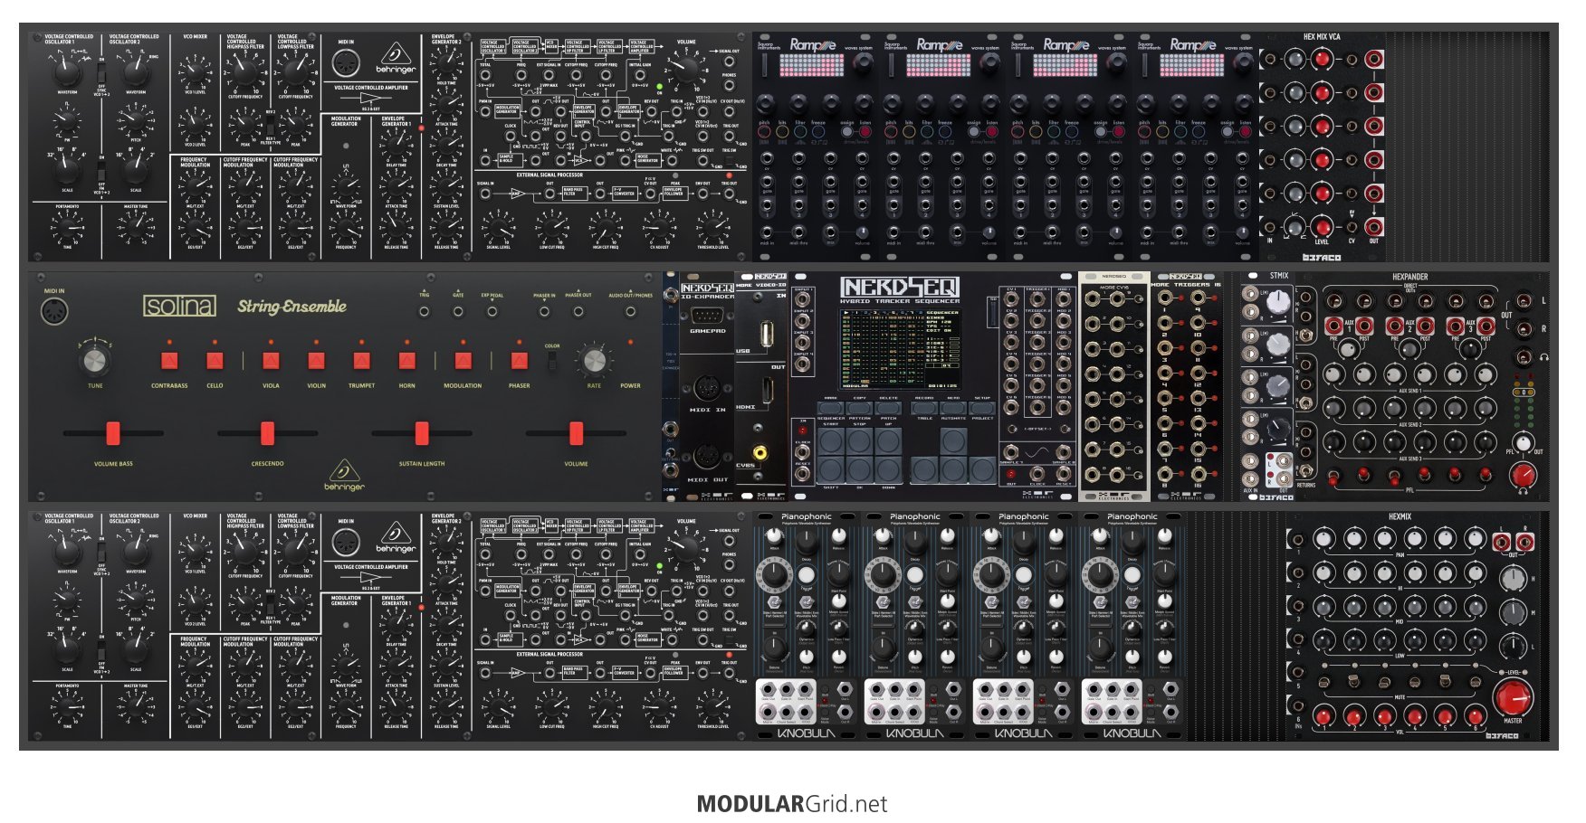
Task: Click the Solina PHASER OUT jack
Action: [x=578, y=311]
